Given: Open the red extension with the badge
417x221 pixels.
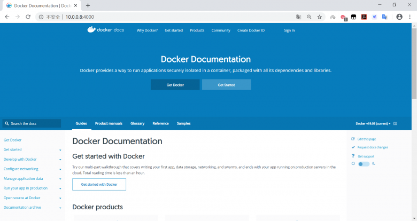Looking at the screenshot, I should (343, 18).
